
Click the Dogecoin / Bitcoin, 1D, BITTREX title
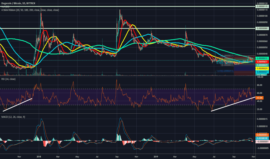[x=18, y=3]
